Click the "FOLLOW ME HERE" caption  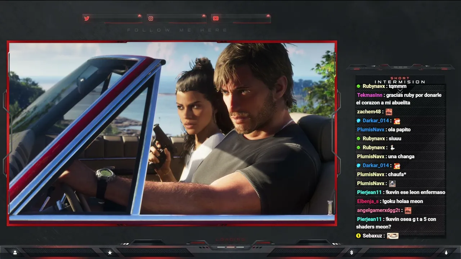[177, 30]
